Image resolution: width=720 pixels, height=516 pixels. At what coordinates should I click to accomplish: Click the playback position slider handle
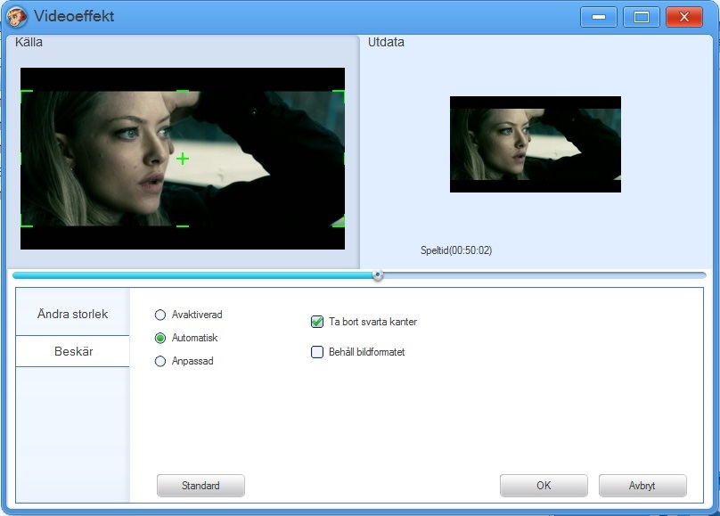378,275
